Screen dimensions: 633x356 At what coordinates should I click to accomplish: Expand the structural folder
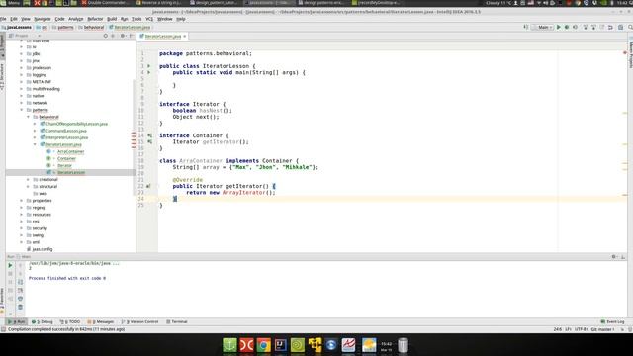coord(29,187)
